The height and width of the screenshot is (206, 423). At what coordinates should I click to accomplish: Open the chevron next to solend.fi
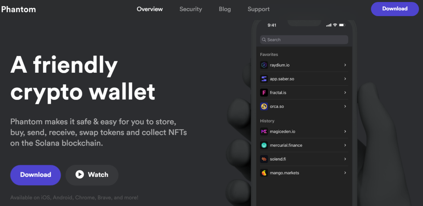click(x=345, y=159)
